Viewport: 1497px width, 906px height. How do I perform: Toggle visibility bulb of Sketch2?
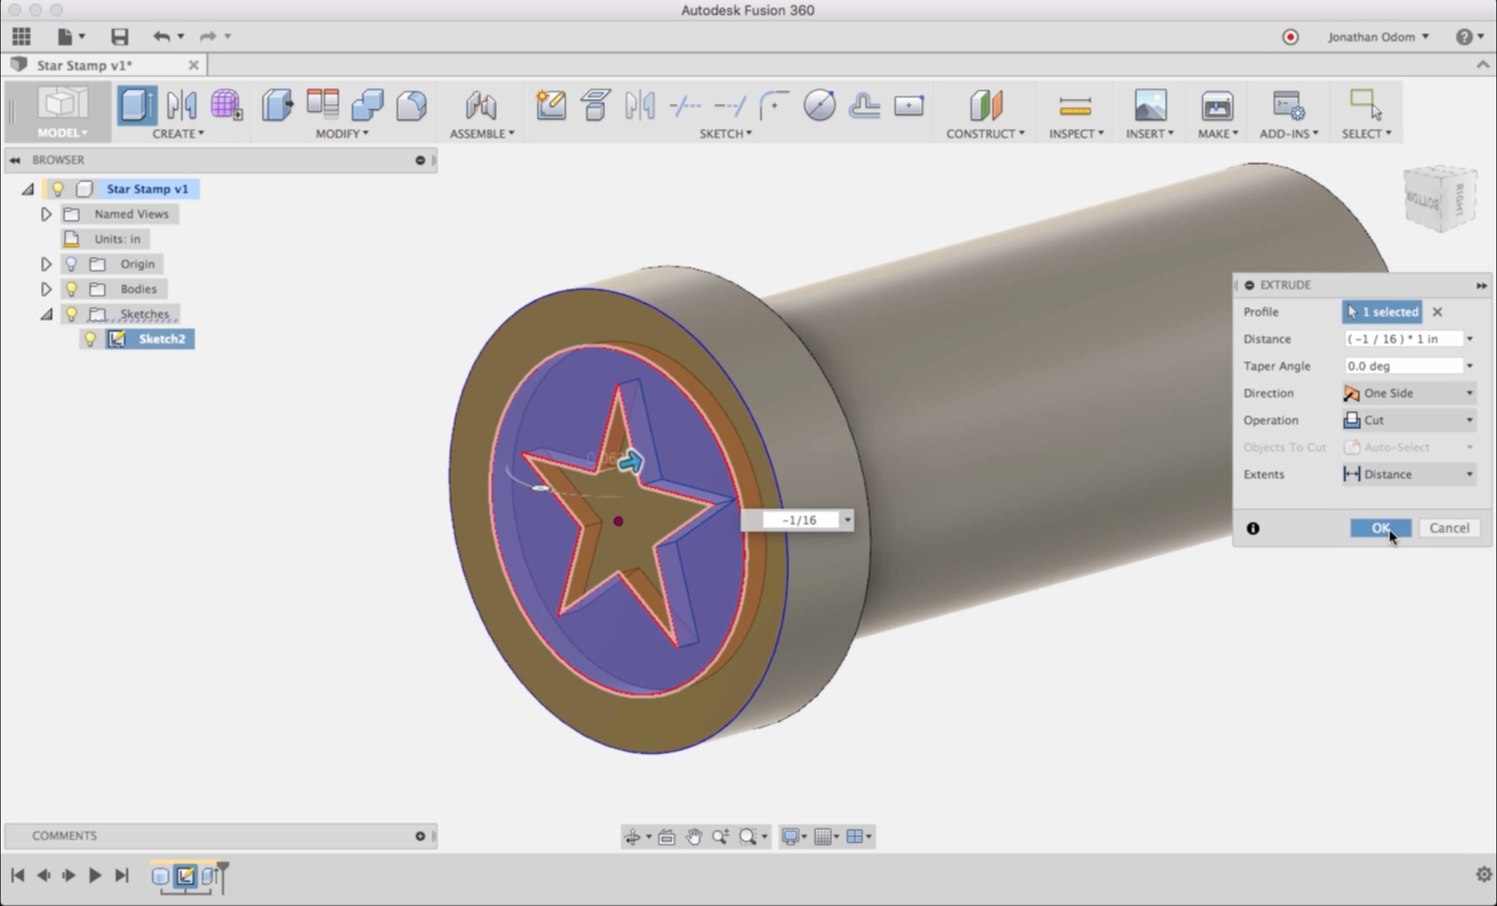click(x=91, y=339)
